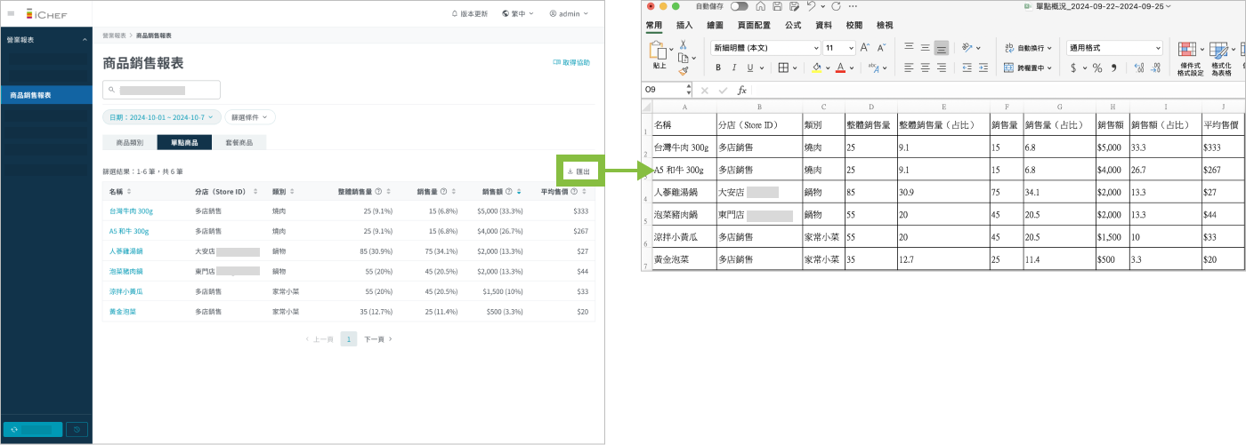Open the iCHEF hamburger menu
The width and height of the screenshot is (1246, 445).
coord(11,13)
